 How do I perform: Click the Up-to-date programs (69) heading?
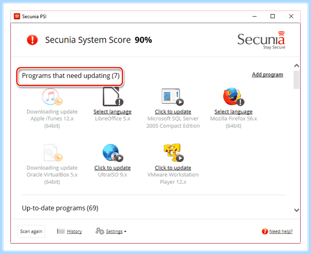coord(60,208)
